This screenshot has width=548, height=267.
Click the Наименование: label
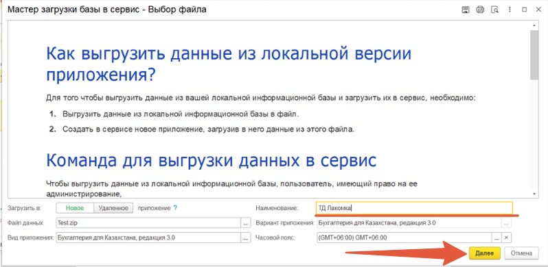(x=277, y=208)
